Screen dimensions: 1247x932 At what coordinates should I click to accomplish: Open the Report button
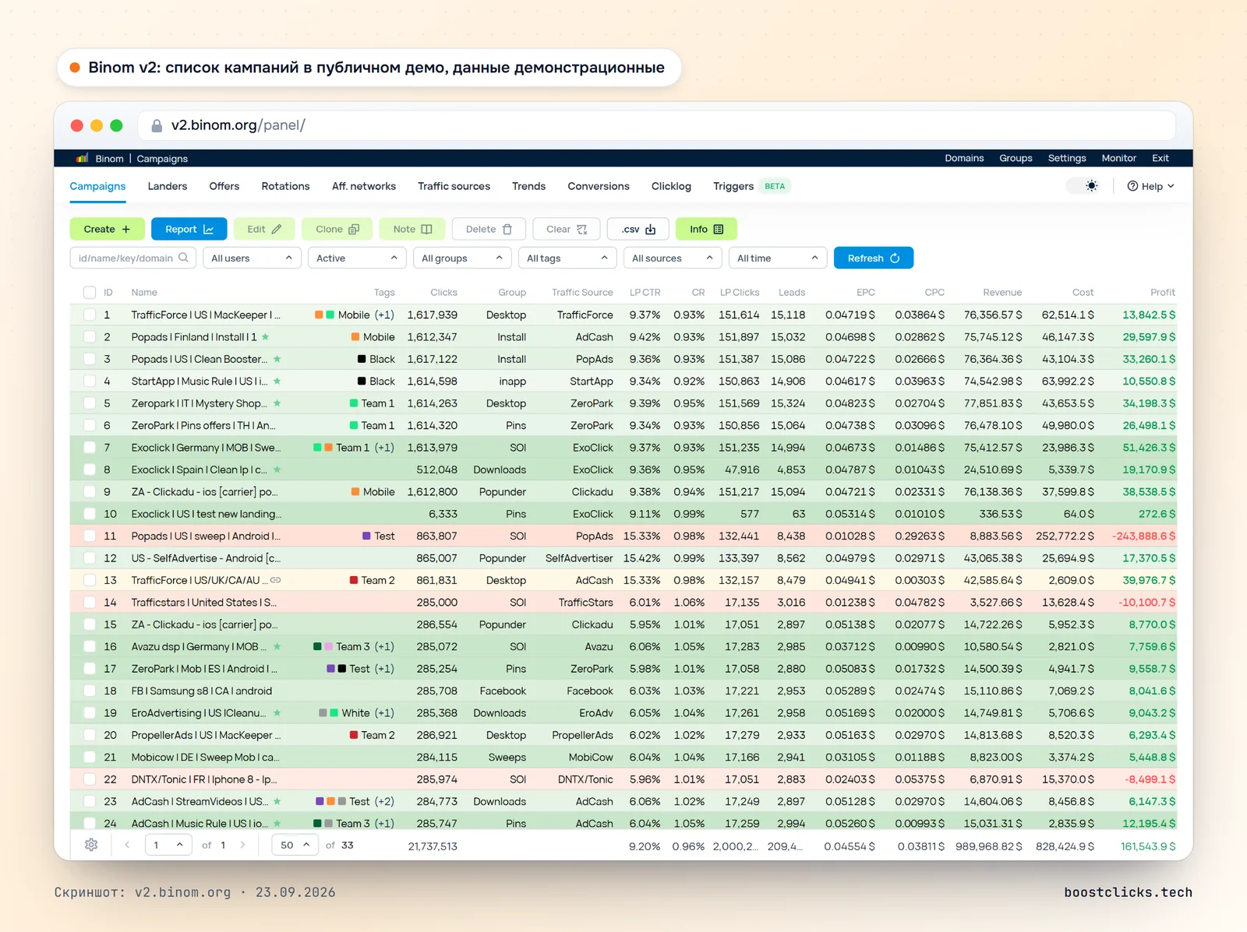(189, 229)
